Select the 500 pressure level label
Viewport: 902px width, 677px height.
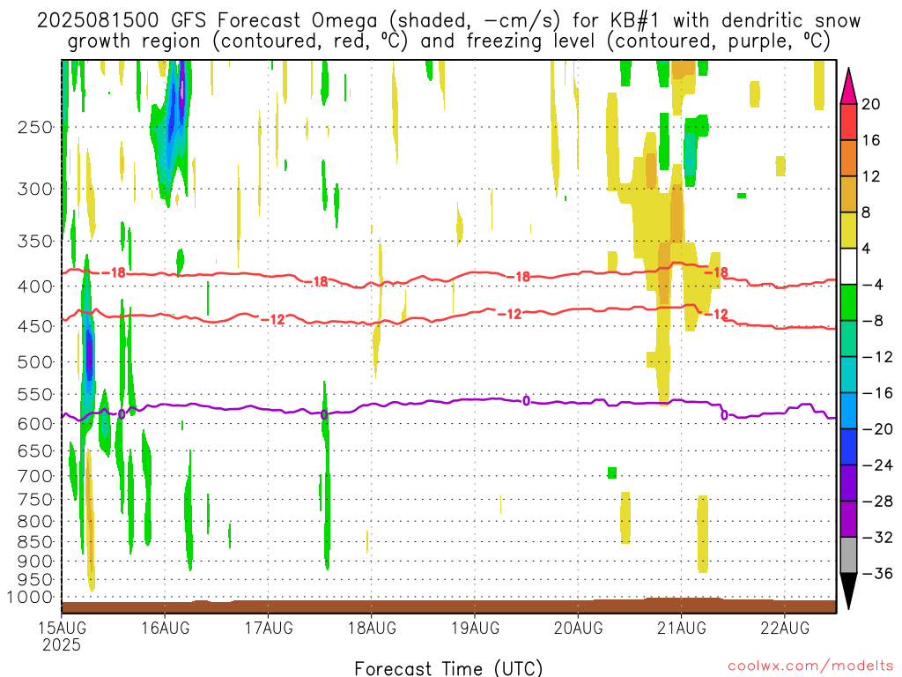pos(35,362)
